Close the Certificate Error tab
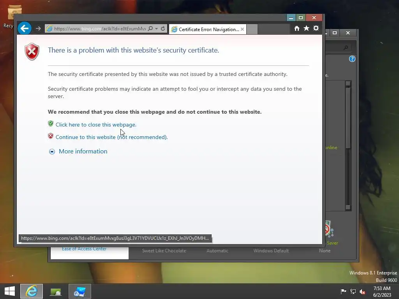This screenshot has height=299, width=399. pos(242,29)
